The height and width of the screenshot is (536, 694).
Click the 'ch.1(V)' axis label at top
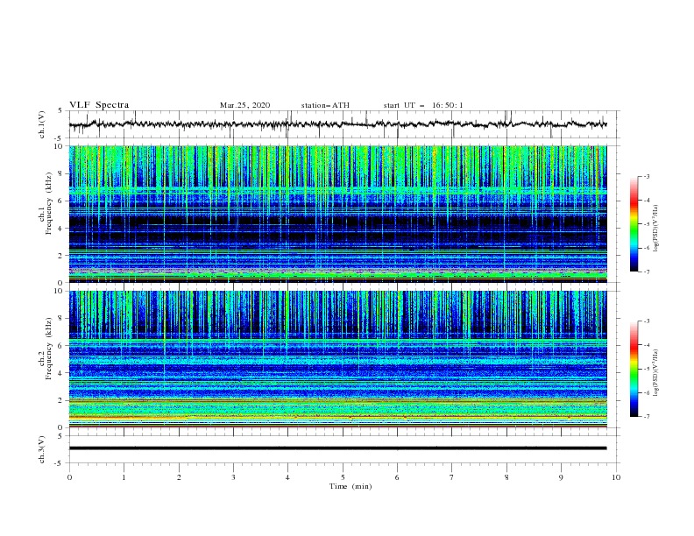pos(42,124)
